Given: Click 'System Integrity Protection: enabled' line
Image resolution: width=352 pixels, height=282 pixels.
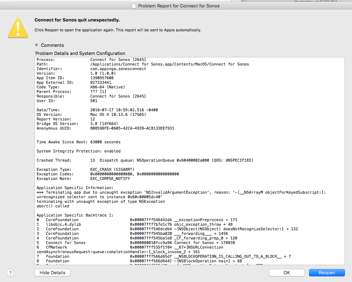Looking at the screenshot, I should coord(79,151).
